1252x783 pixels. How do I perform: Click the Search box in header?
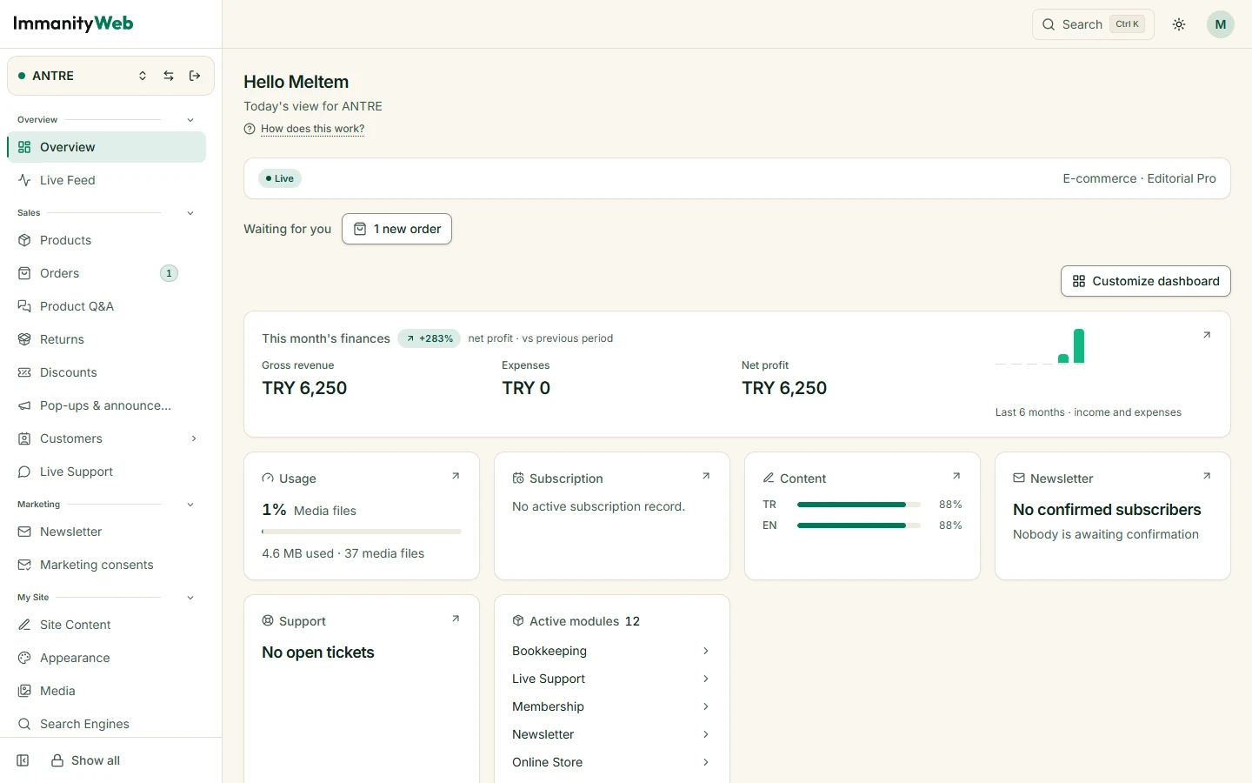click(x=1093, y=24)
